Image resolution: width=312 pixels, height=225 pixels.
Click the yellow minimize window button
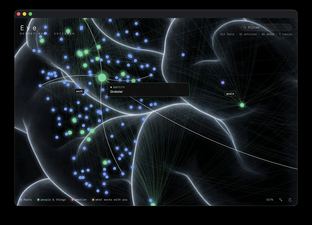click(24, 14)
